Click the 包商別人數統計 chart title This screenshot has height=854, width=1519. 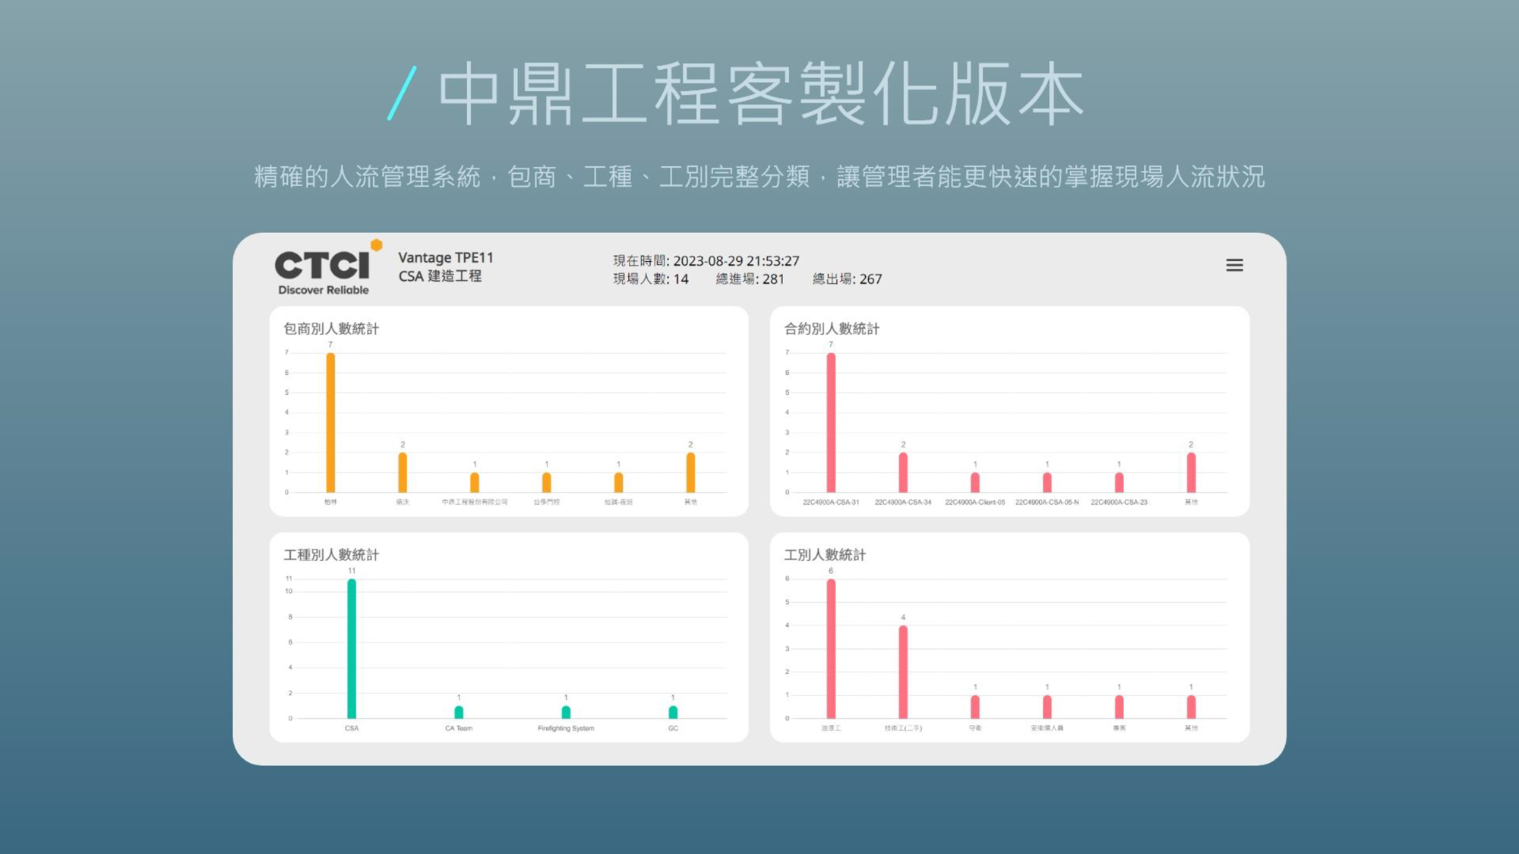coord(331,329)
